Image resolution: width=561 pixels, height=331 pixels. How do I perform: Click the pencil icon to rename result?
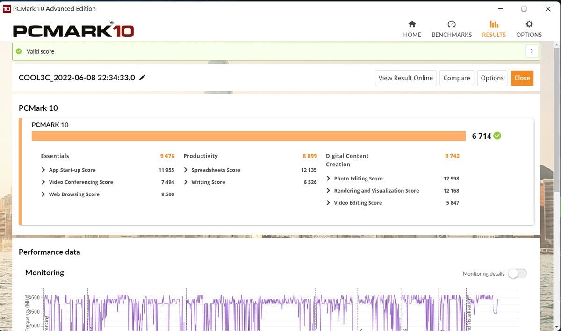(143, 78)
